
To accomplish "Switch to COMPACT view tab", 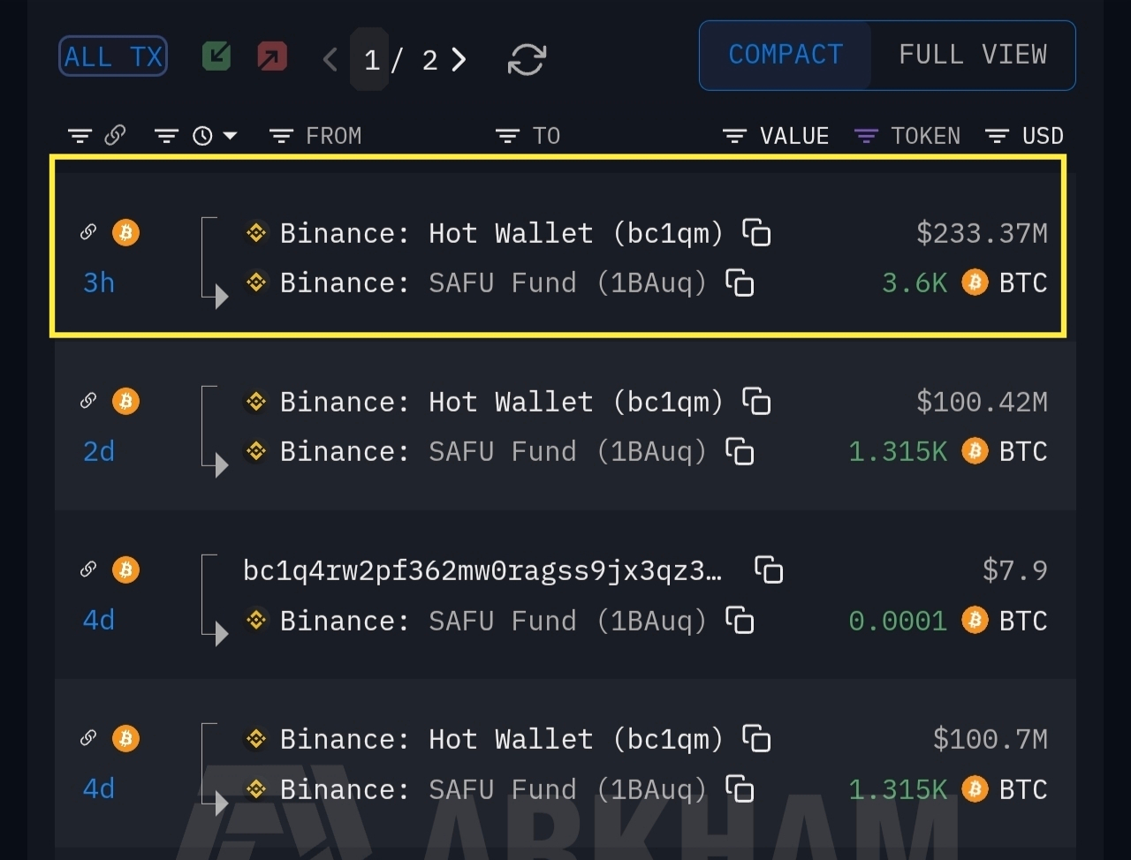I will (x=786, y=55).
